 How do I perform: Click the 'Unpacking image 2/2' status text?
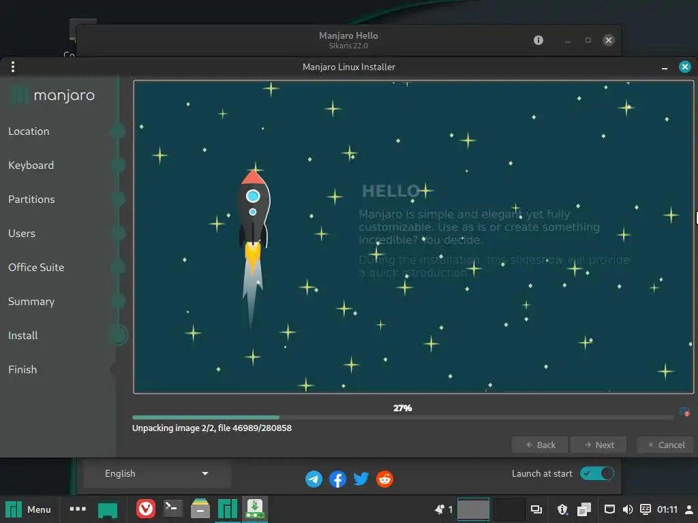212,428
